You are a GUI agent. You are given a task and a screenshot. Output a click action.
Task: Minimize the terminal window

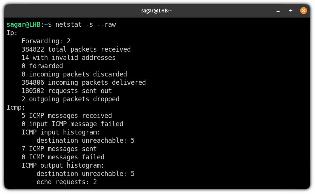point(278,11)
